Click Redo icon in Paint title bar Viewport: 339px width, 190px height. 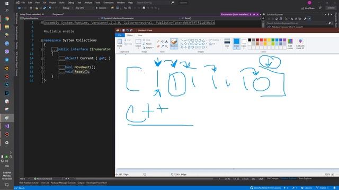pyautogui.click(x=131, y=31)
